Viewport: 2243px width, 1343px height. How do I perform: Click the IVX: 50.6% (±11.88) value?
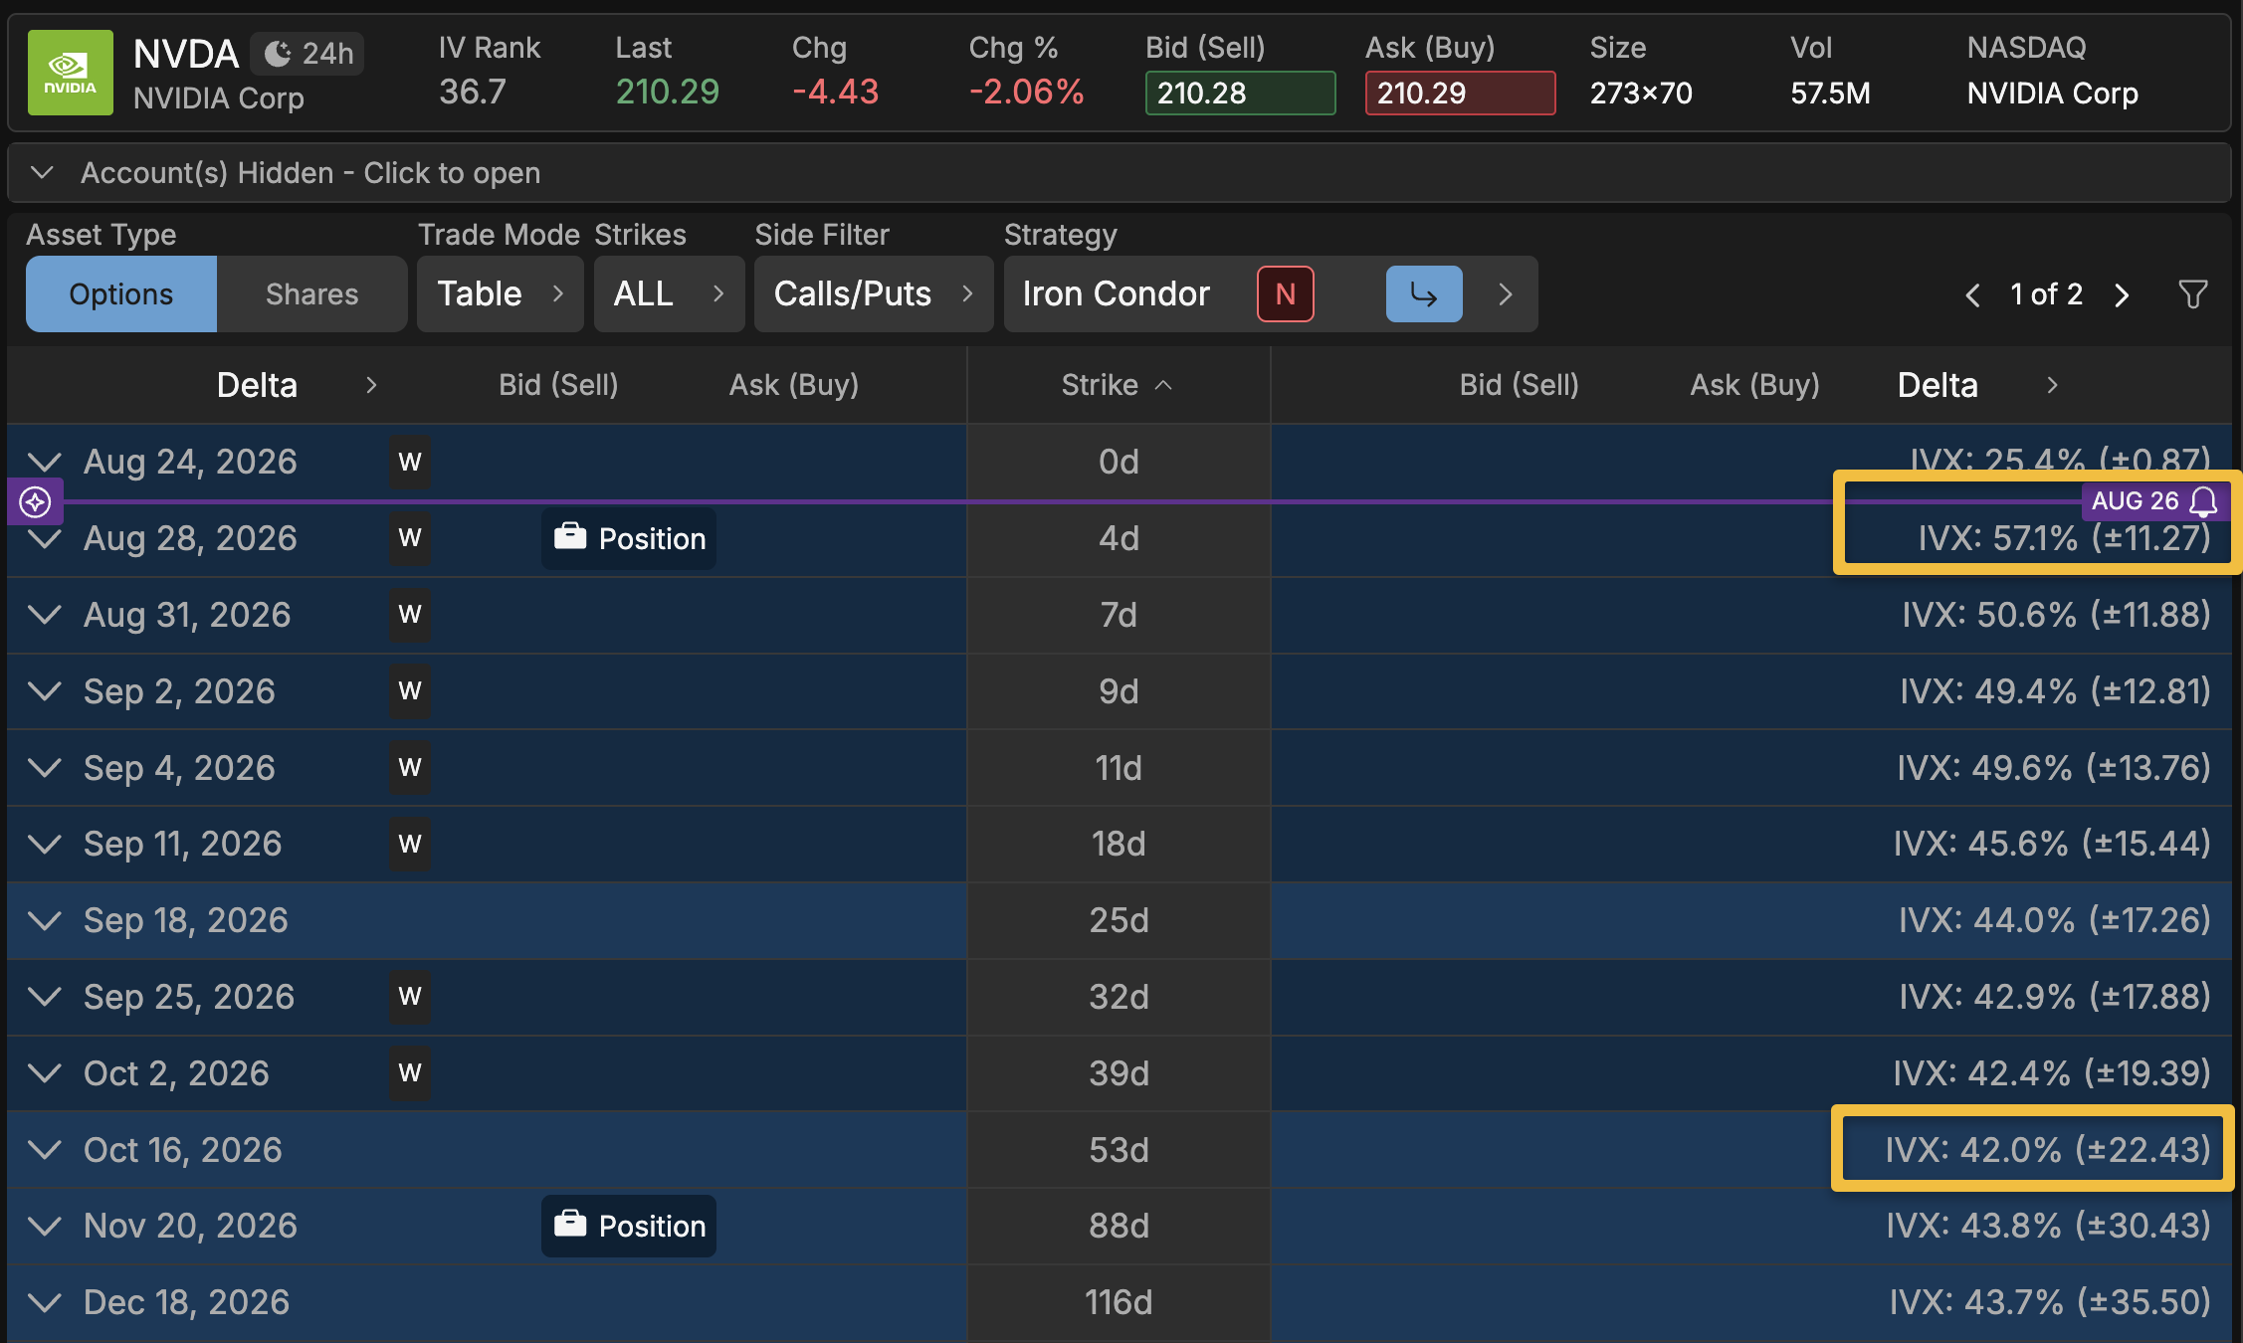2056,615
